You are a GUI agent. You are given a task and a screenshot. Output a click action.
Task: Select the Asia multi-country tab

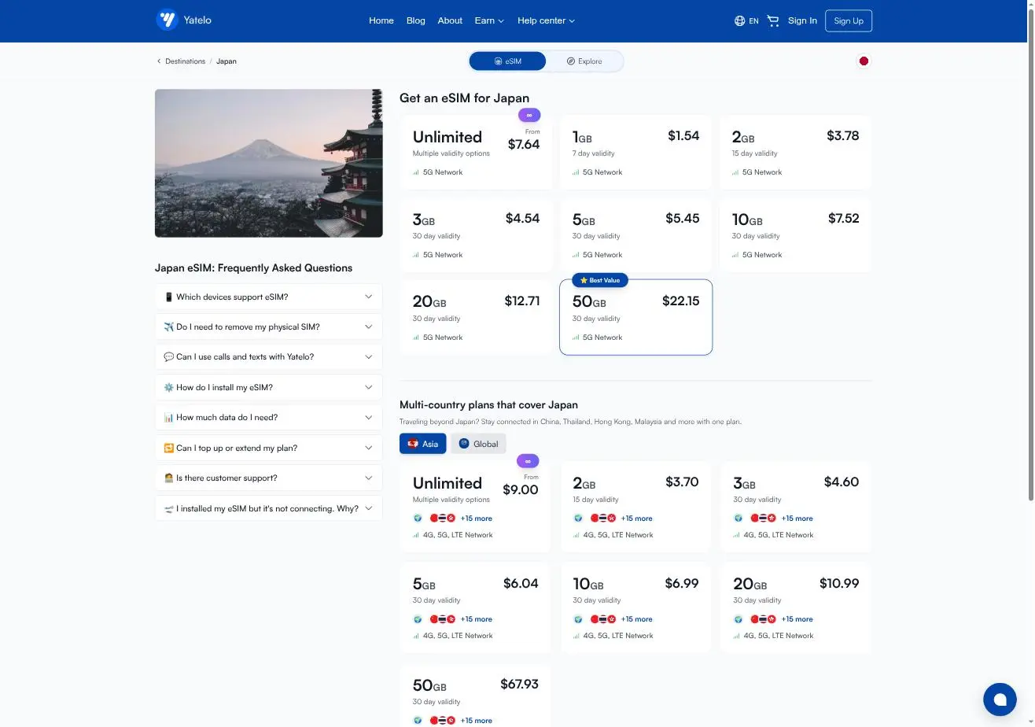pos(422,444)
